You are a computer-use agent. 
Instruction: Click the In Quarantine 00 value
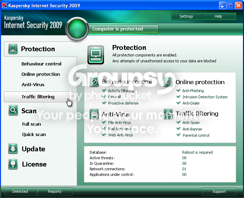(184, 163)
